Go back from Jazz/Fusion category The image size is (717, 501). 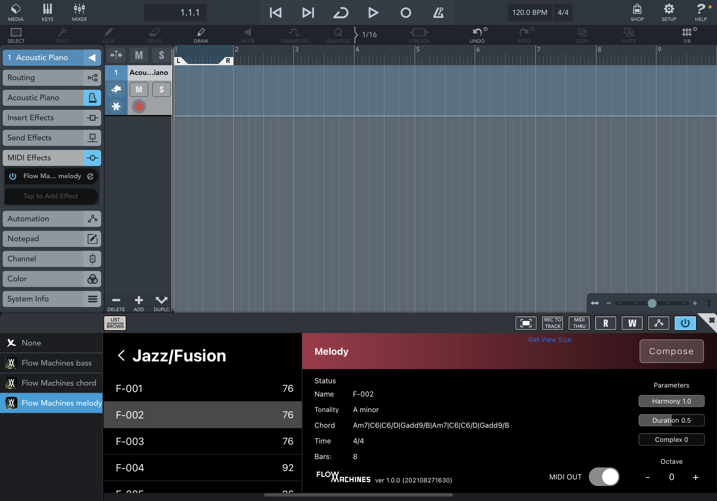click(x=121, y=355)
